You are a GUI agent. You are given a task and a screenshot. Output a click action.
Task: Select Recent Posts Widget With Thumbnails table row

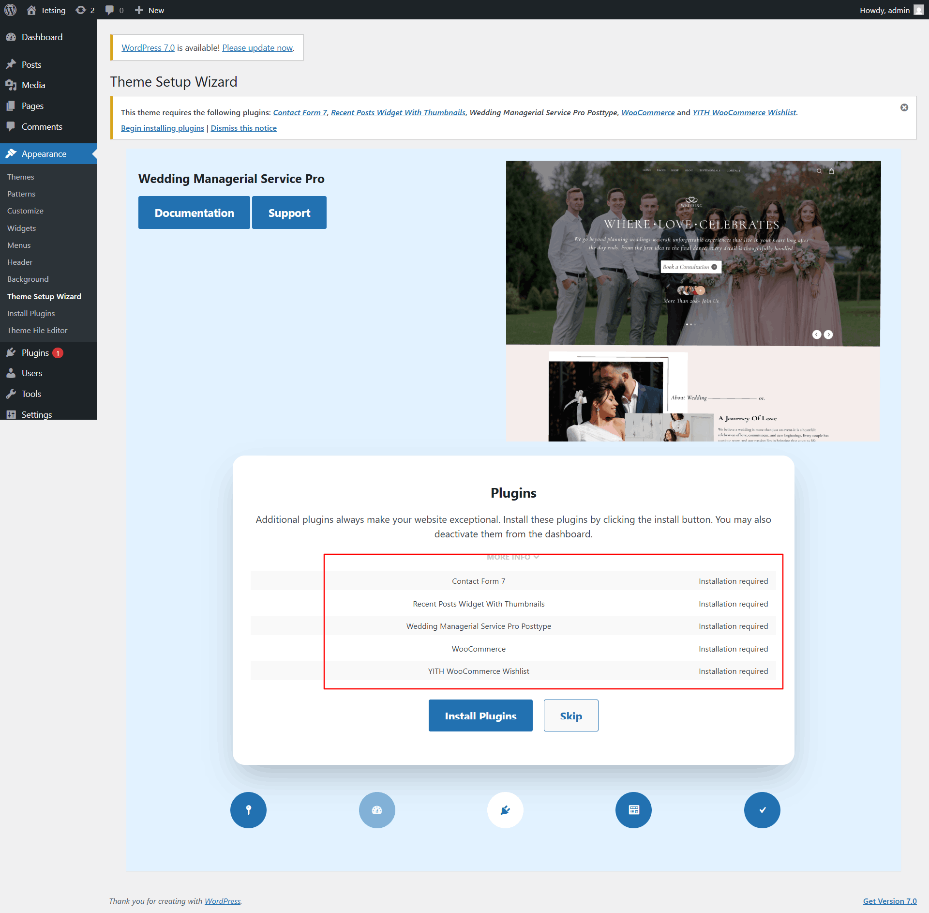(x=513, y=604)
